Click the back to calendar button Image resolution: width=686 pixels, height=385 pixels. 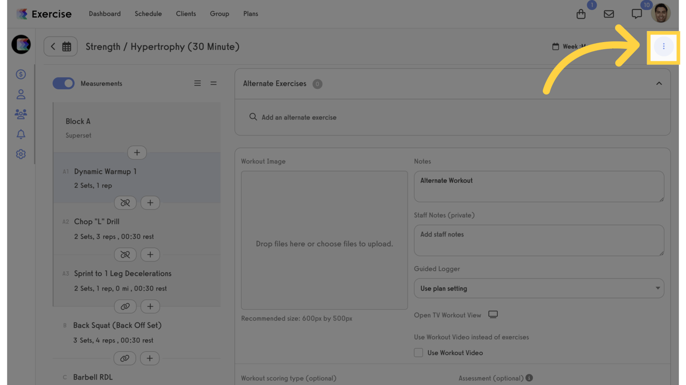pyautogui.click(x=60, y=47)
